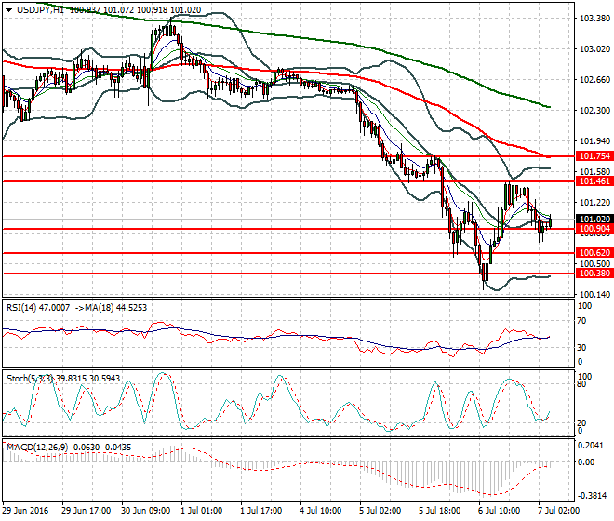
Task: Select the 1 Jul 17:00 time axis label
Action: [x=261, y=511]
